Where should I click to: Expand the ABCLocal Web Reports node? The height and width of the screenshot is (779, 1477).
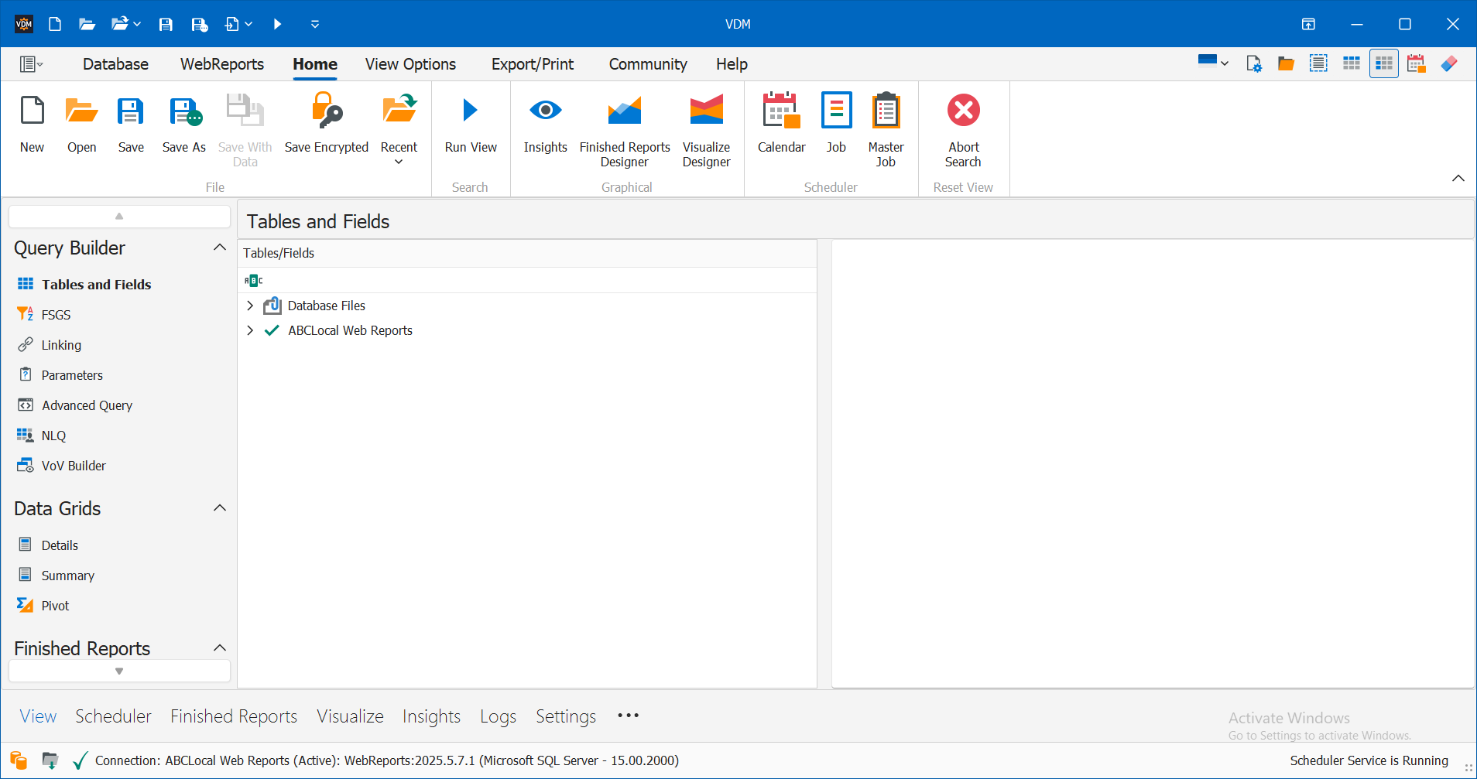click(x=250, y=330)
